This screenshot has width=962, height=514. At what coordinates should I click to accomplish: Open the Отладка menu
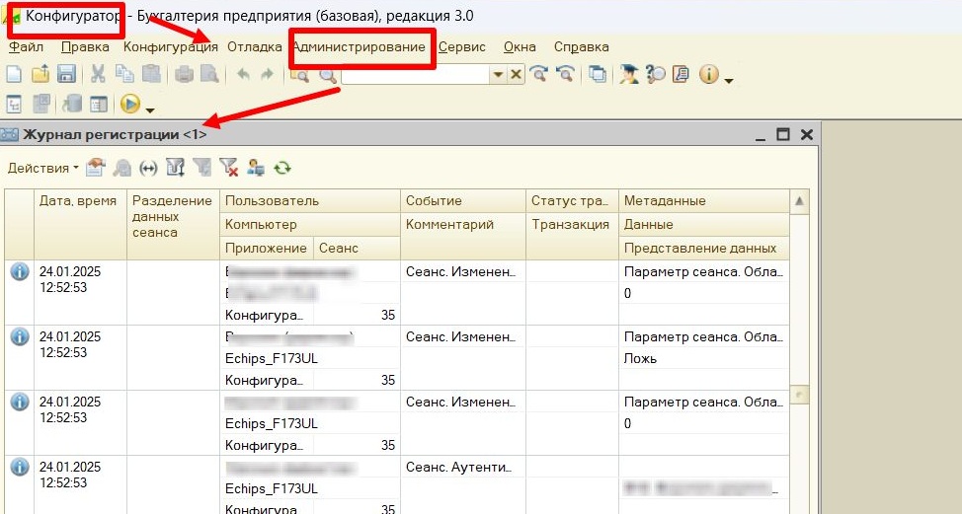tap(255, 46)
